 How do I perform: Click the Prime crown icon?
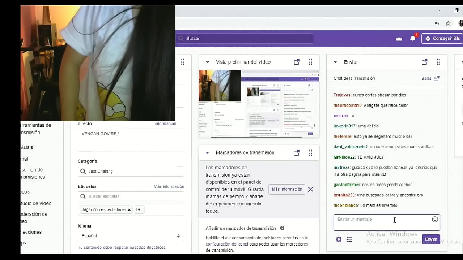pyautogui.click(x=399, y=39)
